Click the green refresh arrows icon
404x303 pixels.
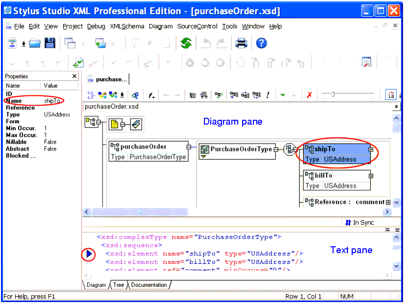coord(185,43)
